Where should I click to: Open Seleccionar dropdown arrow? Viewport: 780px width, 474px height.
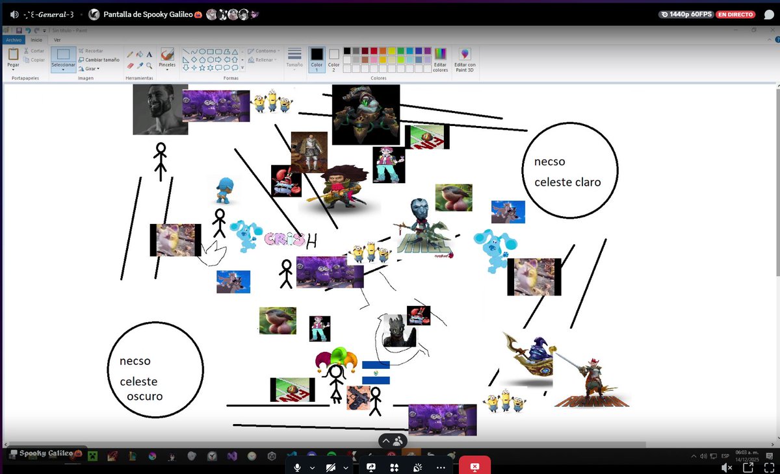pos(64,70)
